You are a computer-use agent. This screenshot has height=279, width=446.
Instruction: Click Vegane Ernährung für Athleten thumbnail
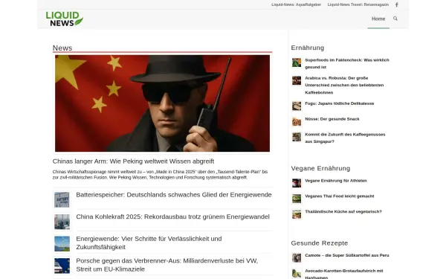(297, 183)
